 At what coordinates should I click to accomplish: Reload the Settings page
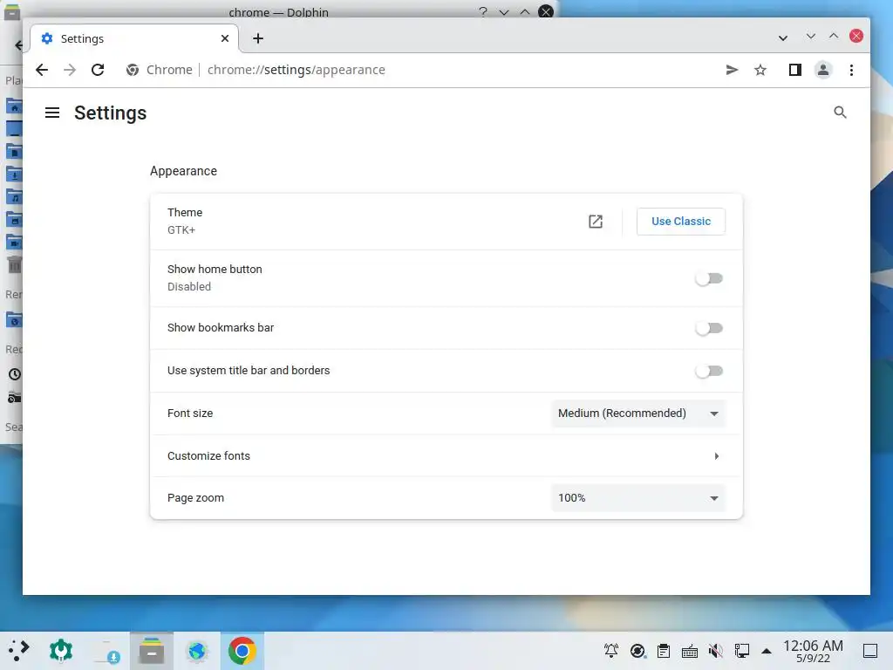pyautogui.click(x=98, y=70)
